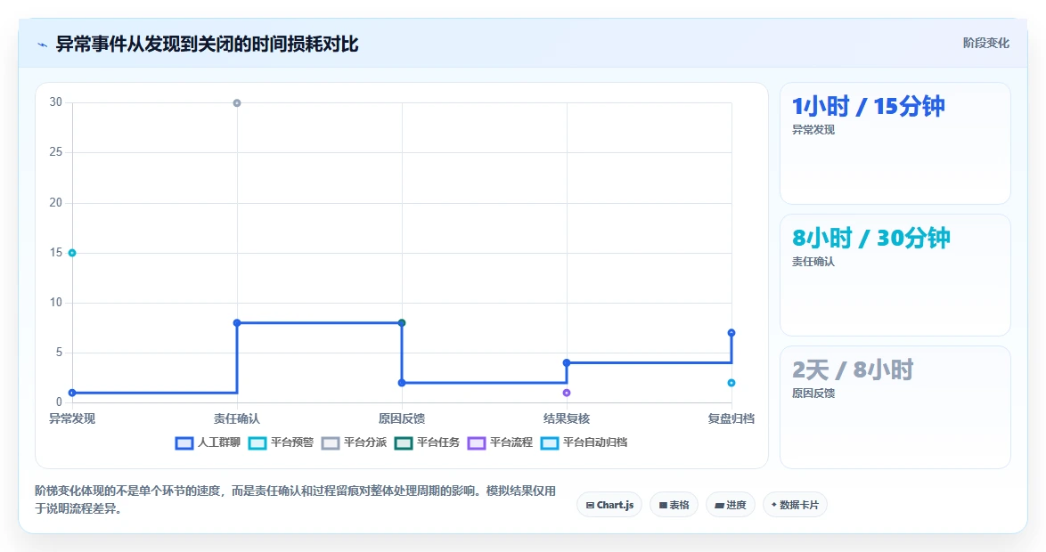Click the 进度 tag button

click(731, 505)
